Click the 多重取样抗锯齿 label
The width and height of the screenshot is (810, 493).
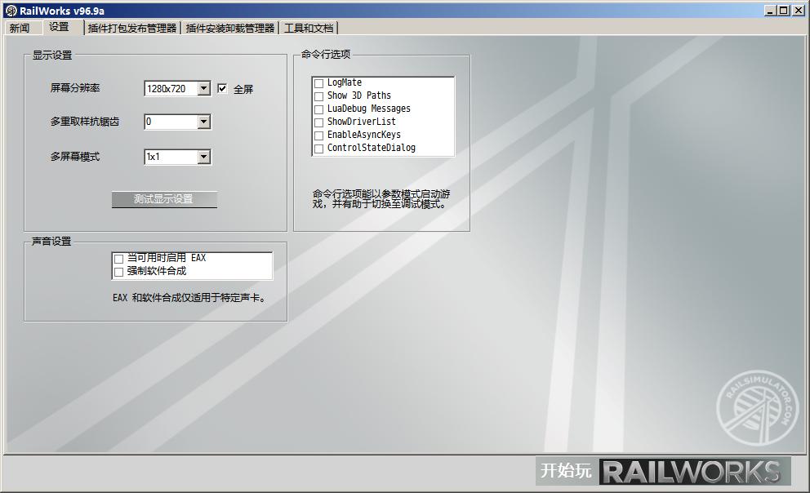pos(85,122)
